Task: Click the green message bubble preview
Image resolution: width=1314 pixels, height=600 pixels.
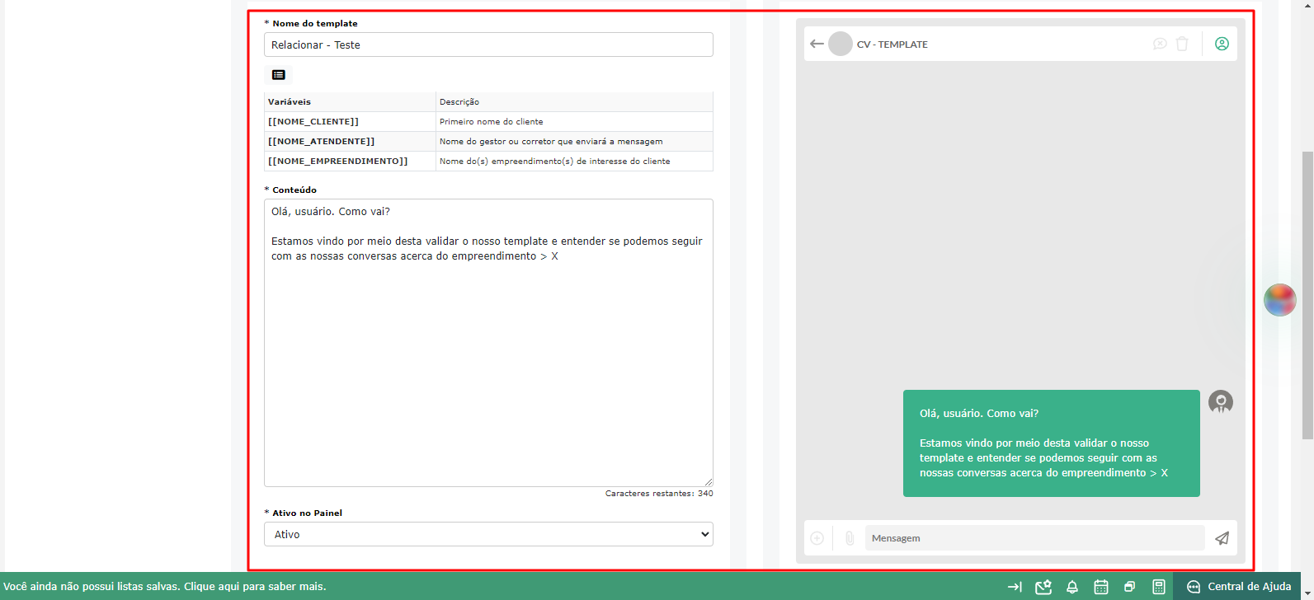Action: [x=1052, y=443]
